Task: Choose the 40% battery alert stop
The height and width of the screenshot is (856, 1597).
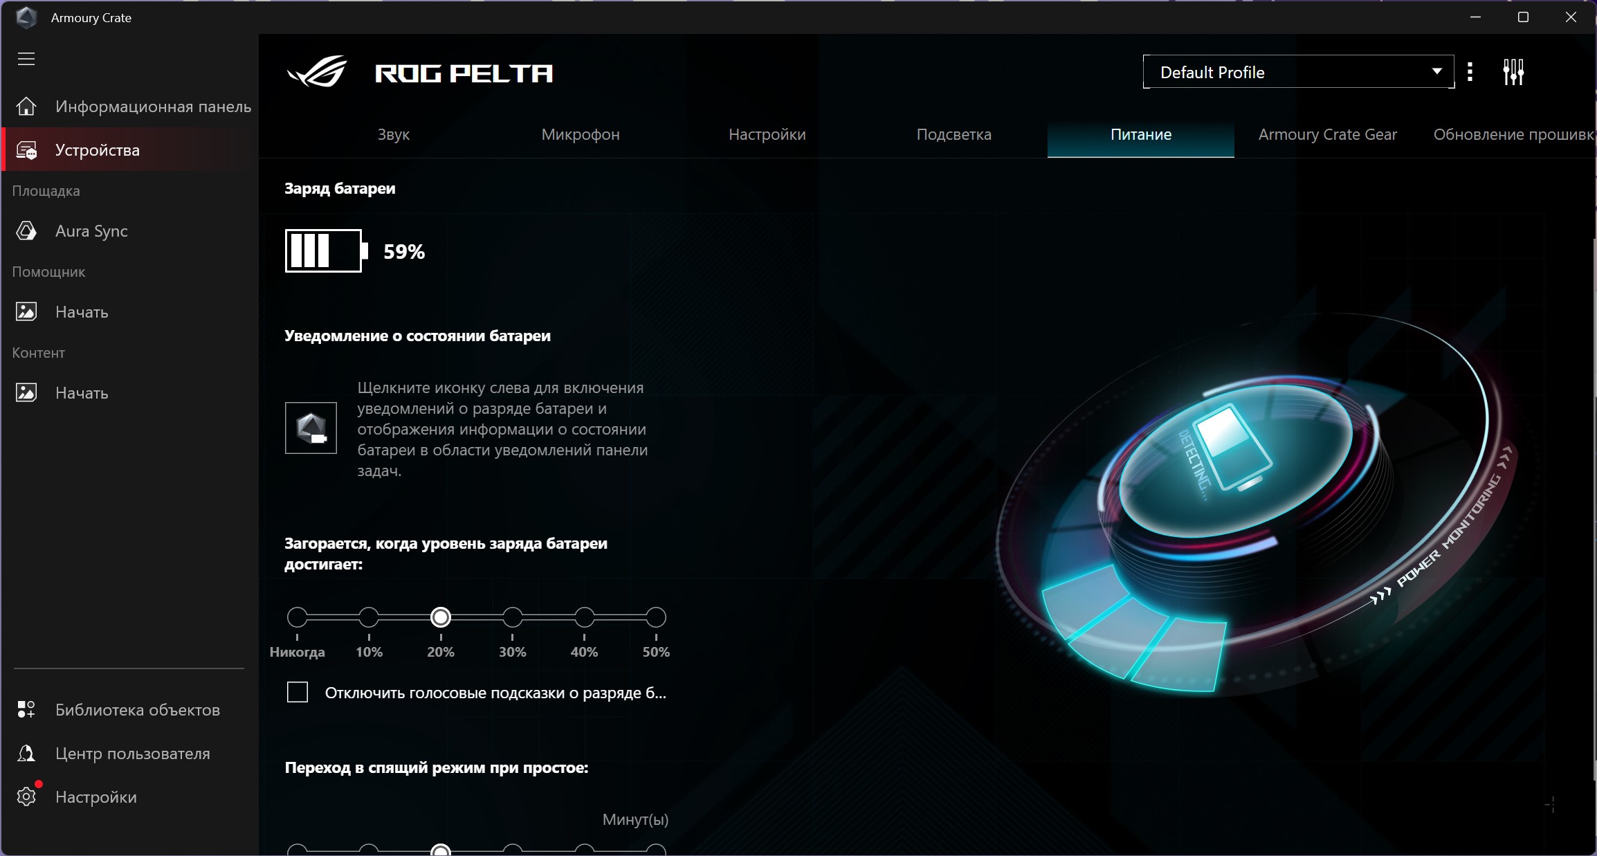Action: [x=585, y=617]
